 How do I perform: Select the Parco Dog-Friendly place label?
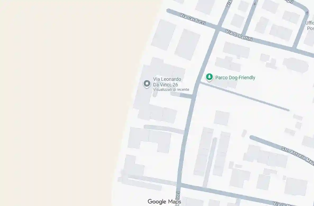(x=235, y=78)
